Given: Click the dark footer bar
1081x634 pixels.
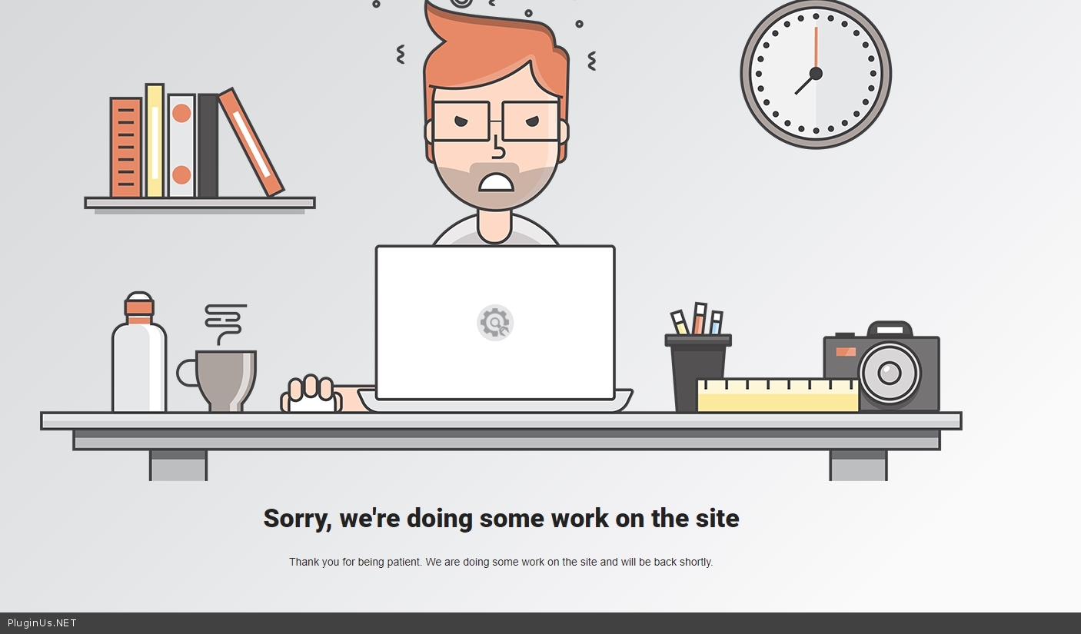Looking at the screenshot, I should pyautogui.click(x=540, y=623).
